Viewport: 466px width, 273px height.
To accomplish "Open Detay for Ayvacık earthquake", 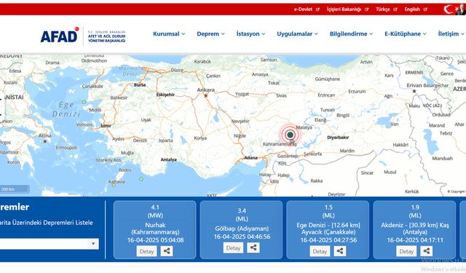I will click(320, 251).
